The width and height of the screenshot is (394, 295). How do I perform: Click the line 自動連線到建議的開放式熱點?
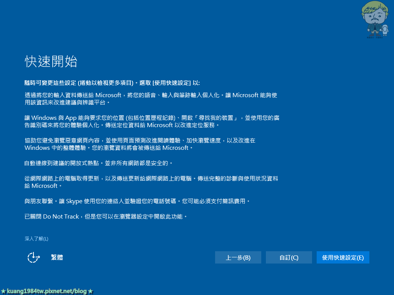[98, 163]
